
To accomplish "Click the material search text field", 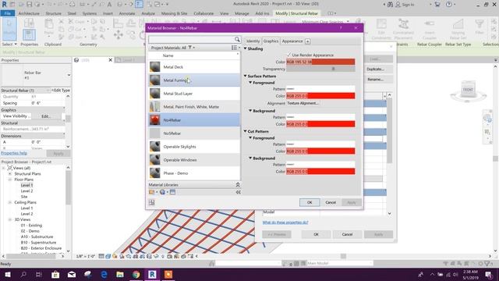I will click(191, 39).
